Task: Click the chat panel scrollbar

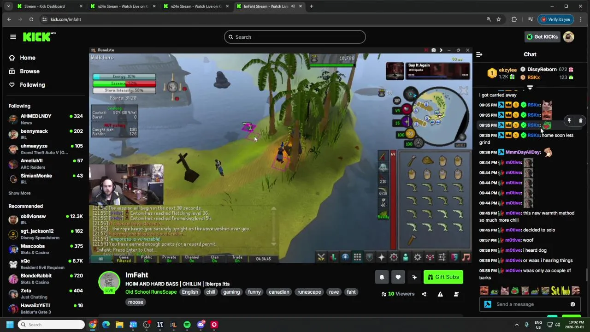Action: [587, 275]
